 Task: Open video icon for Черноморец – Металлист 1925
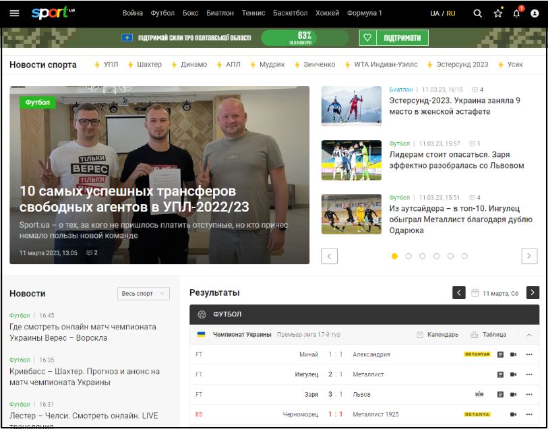click(513, 414)
